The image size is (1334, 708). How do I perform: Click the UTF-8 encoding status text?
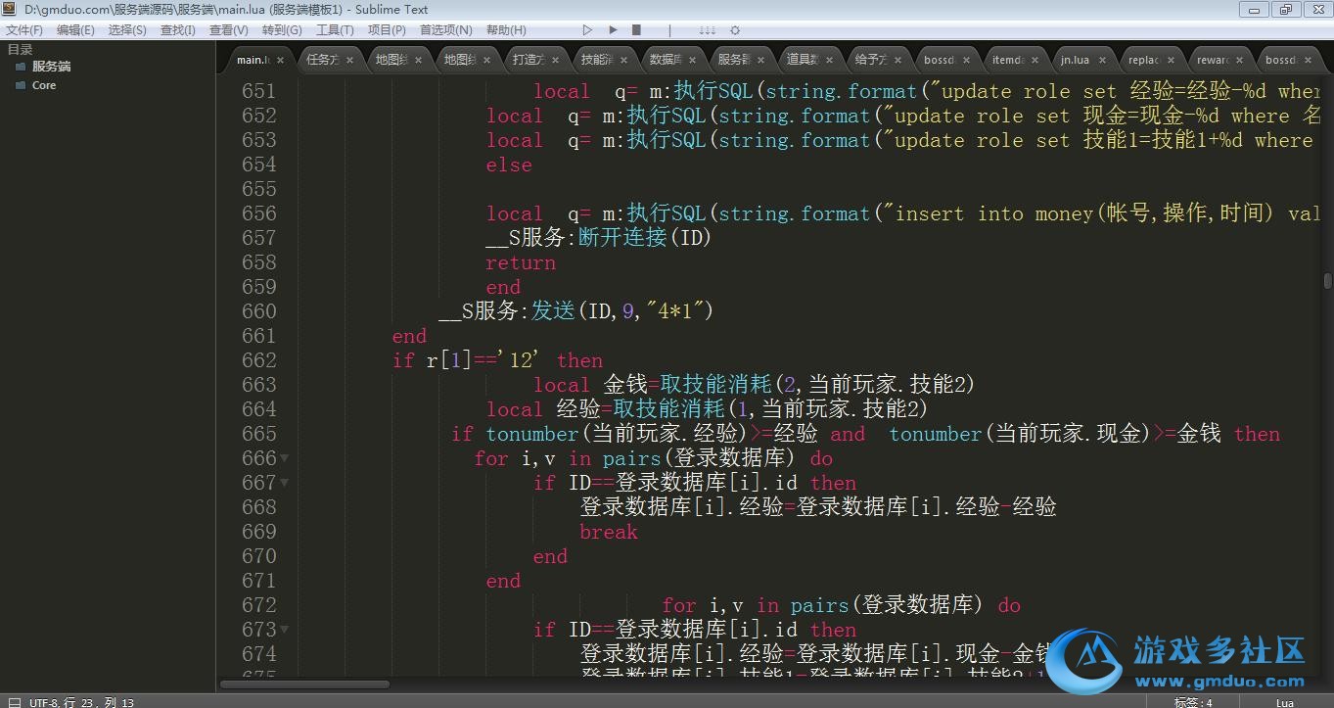pyautogui.click(x=43, y=702)
